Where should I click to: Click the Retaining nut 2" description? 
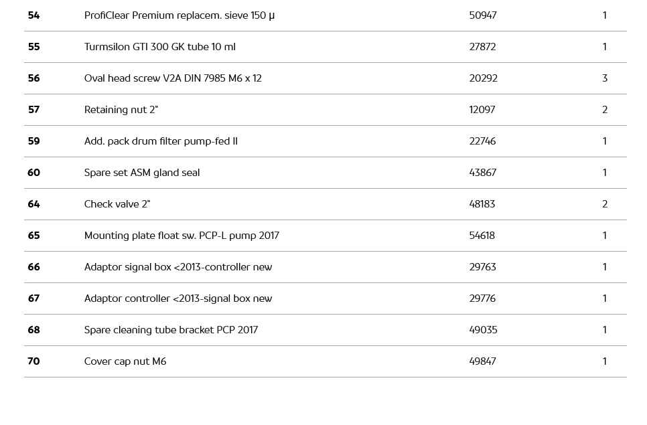point(121,110)
